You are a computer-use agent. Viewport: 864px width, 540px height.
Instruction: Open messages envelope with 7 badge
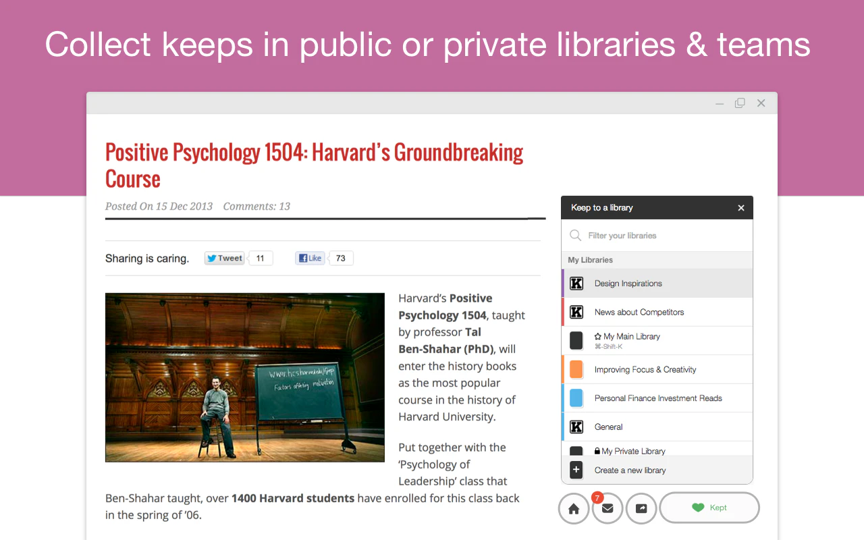point(607,508)
